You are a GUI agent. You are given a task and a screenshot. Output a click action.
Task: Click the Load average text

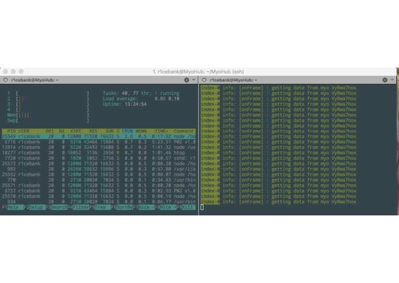[x=141, y=99]
